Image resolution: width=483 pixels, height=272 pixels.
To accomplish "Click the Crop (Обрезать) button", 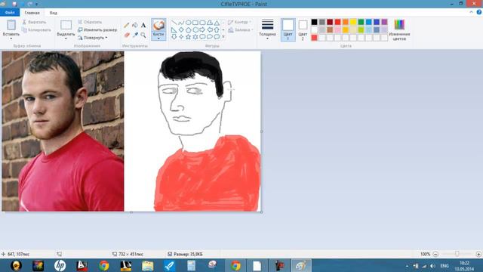I will (90, 22).
